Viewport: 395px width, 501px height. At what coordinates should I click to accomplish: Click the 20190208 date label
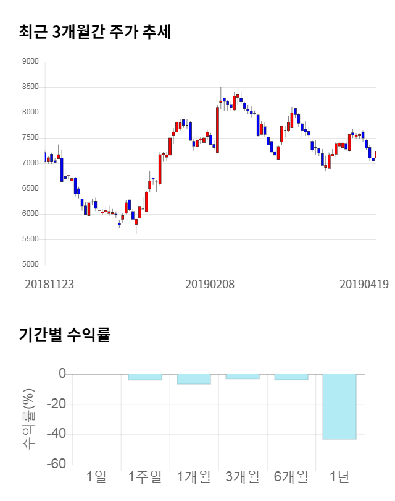pos(210,284)
